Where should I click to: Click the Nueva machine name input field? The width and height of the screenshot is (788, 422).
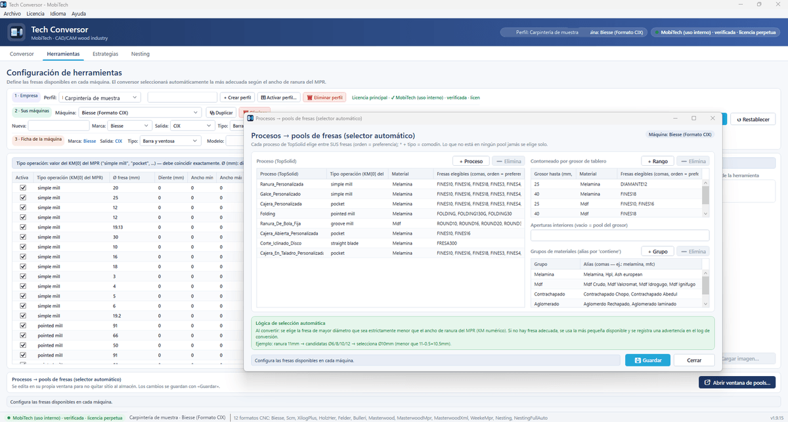pos(58,125)
